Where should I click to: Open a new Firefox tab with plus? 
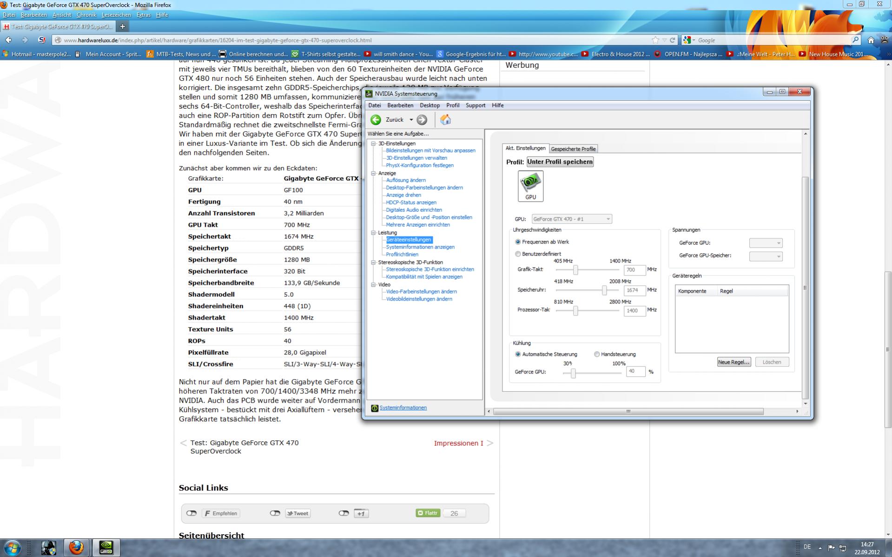coord(122,26)
